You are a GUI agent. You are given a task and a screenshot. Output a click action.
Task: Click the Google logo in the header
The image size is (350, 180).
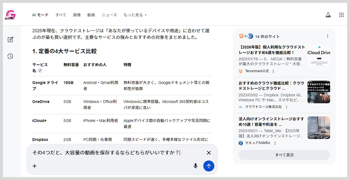tap(10, 15)
